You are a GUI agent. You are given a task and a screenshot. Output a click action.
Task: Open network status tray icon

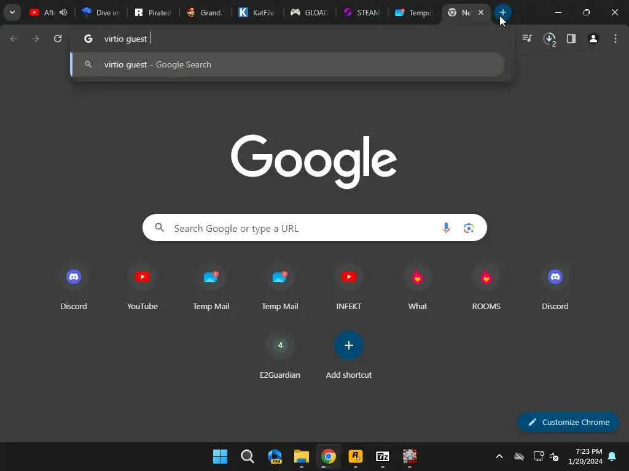pyautogui.click(x=538, y=456)
